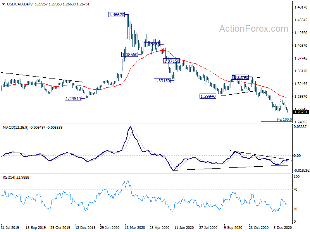Click the 1.45545 price axis value
Screen dimensions: 310x232
(x=301, y=20)
